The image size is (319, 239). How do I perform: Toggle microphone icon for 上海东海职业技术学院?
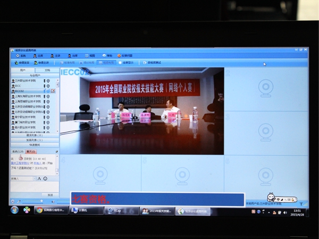[x=44, y=97]
